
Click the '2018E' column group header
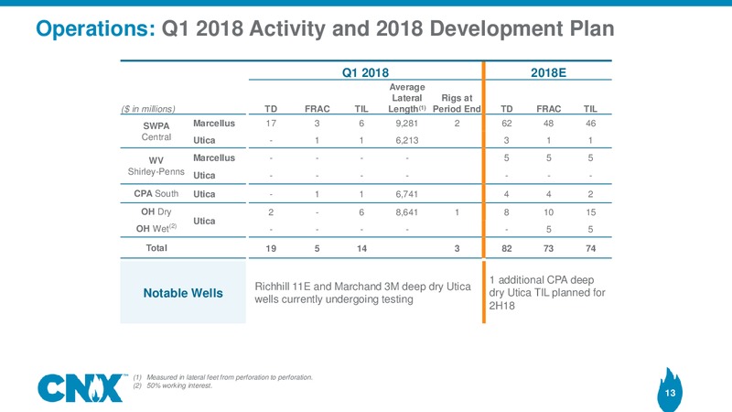[x=548, y=72]
